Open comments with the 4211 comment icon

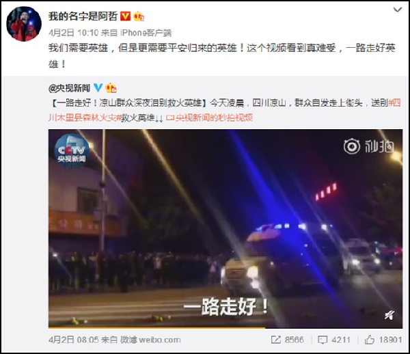[334, 340]
